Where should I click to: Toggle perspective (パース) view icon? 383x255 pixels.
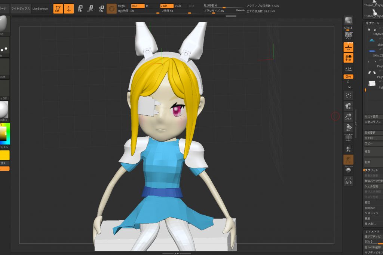click(348, 36)
